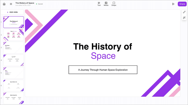Open the Media insert tool
This screenshot has height=105, width=188.
pos(106,4)
